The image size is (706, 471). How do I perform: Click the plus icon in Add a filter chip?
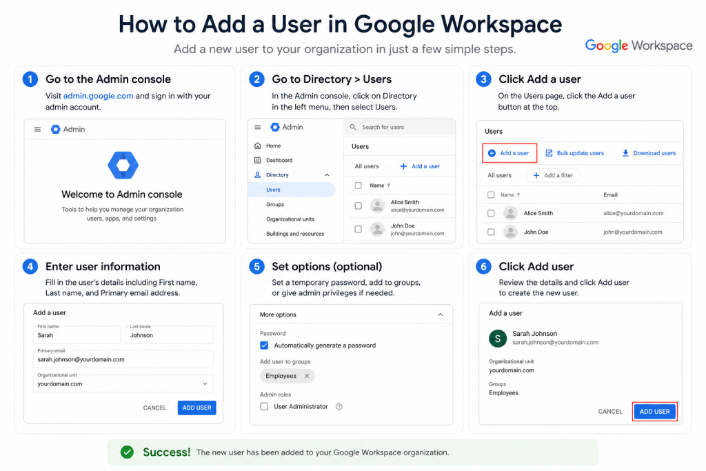(536, 175)
